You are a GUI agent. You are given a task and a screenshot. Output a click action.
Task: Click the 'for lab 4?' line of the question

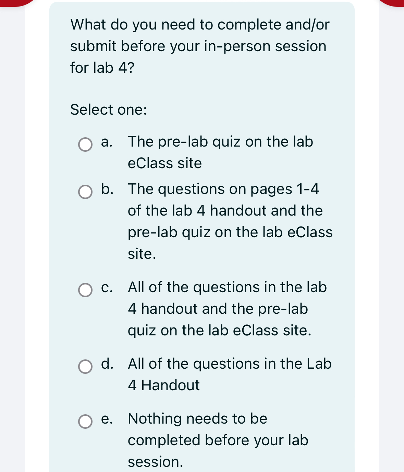coord(102,68)
